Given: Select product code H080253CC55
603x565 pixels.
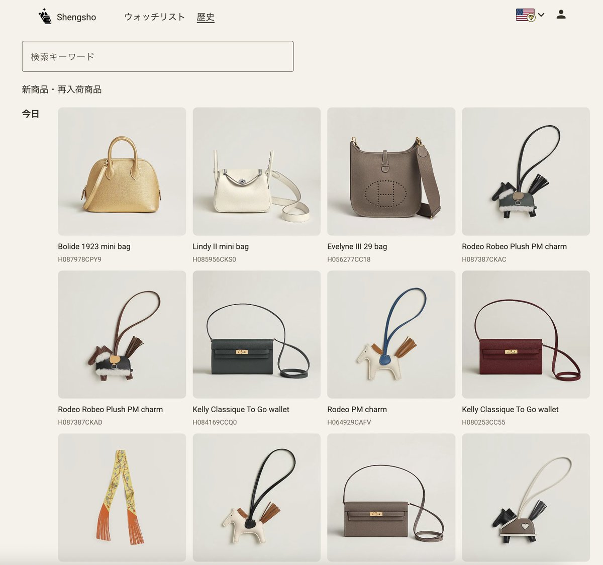Looking at the screenshot, I should point(483,422).
